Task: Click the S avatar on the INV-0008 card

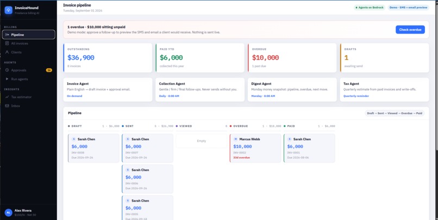Action: (74, 139)
